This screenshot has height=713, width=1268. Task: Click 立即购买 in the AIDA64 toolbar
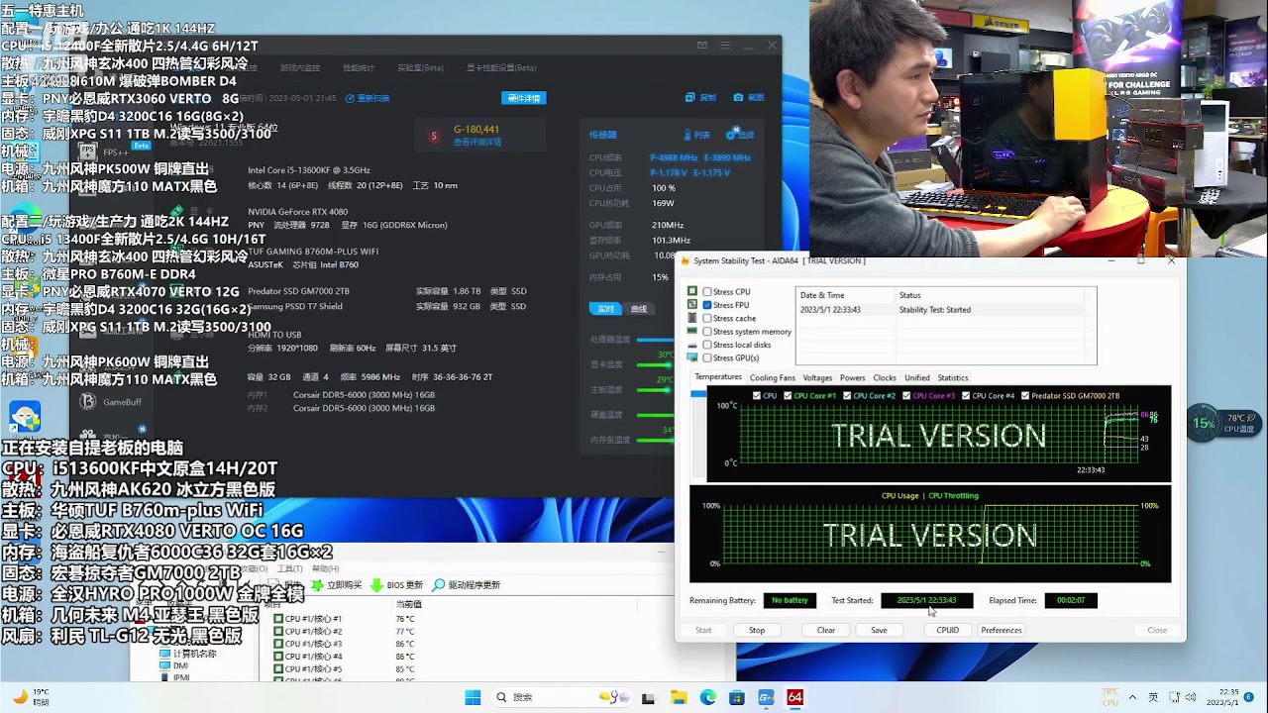(337, 585)
